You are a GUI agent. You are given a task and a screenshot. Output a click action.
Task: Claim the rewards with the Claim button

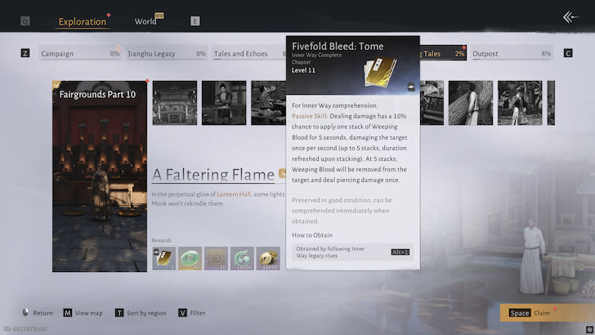tap(548, 313)
